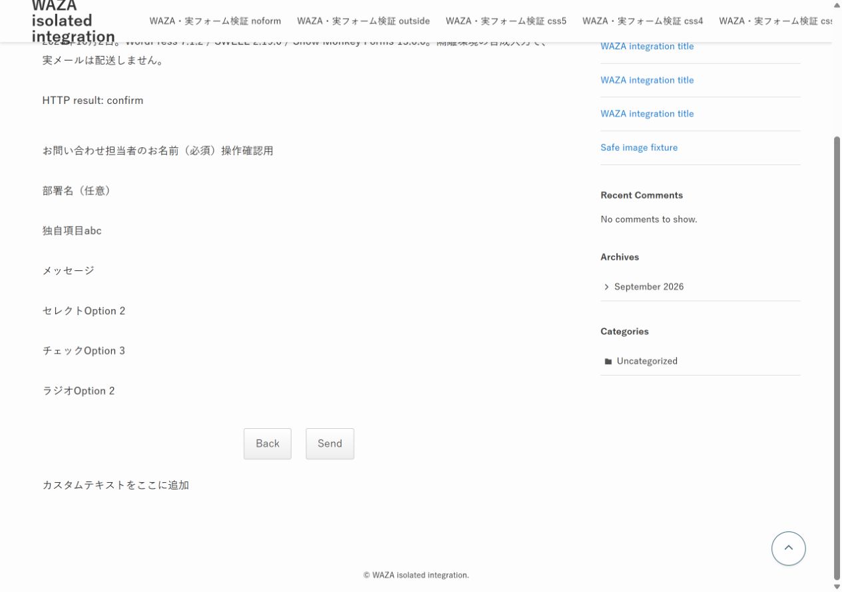Click the セレクトOption 2 text
Viewport: 842px width, 592px height.
click(x=84, y=311)
